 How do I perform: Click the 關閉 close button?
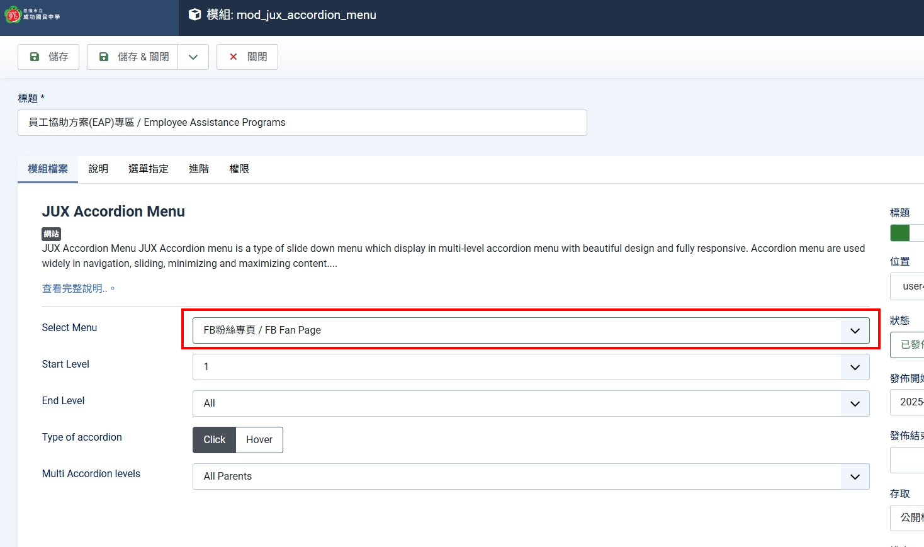247,57
